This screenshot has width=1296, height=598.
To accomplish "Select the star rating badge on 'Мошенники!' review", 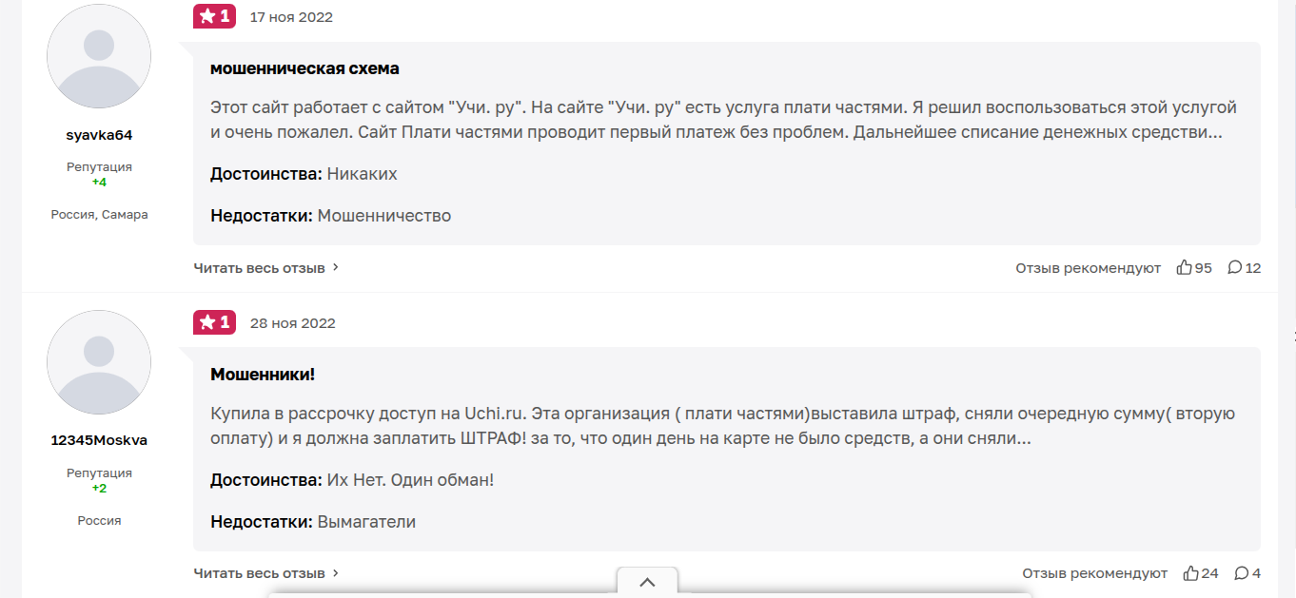I will 214,322.
